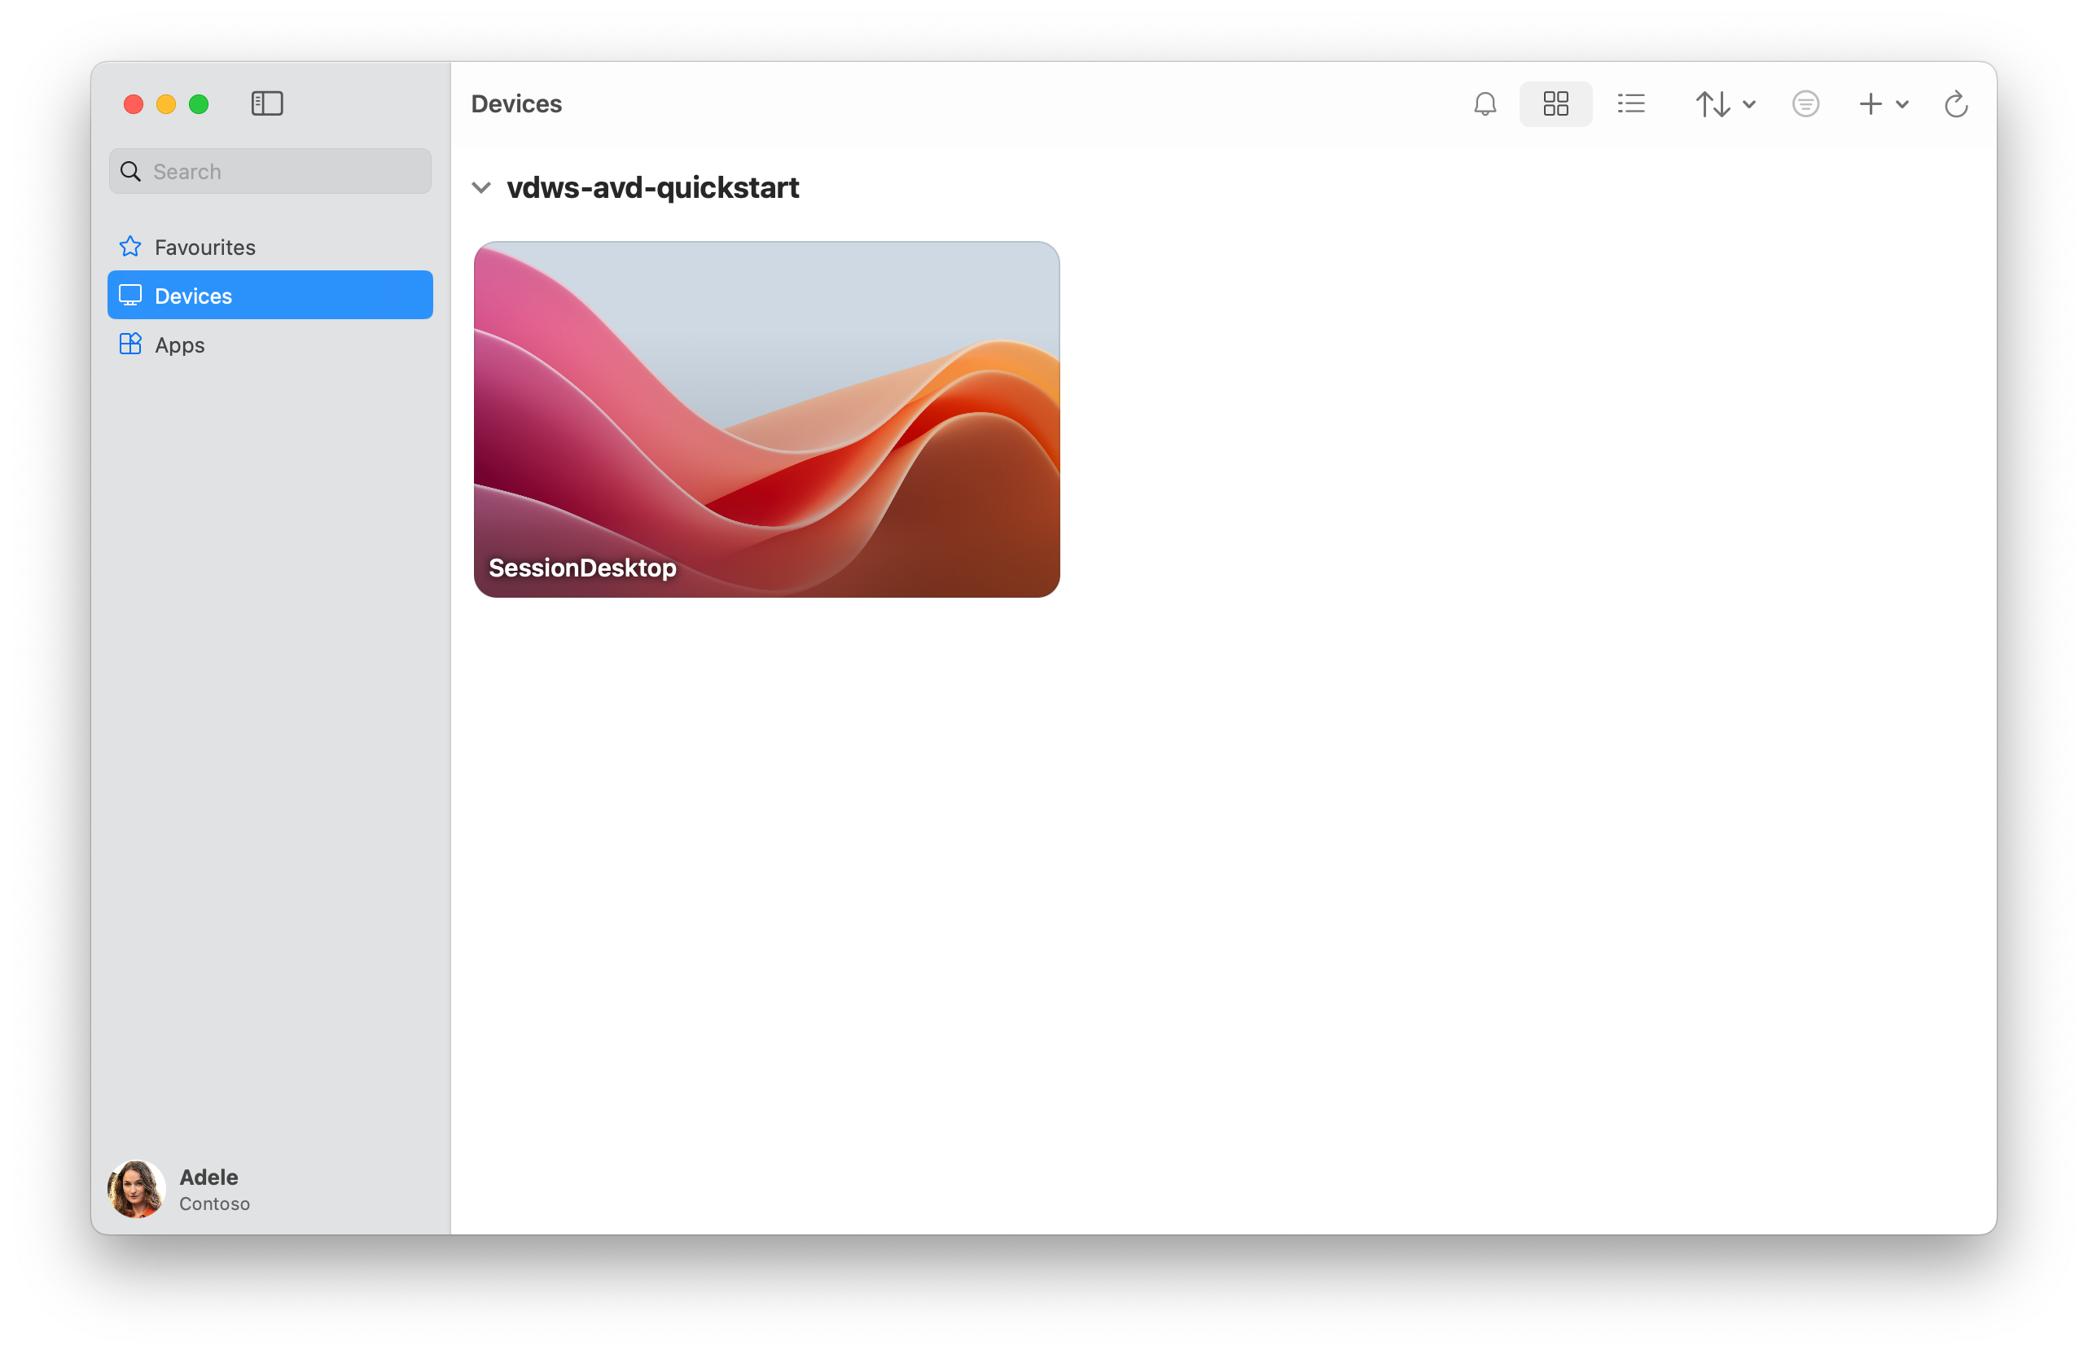Toggle the sidebar visibility
This screenshot has height=1355, width=2088.
click(x=267, y=103)
